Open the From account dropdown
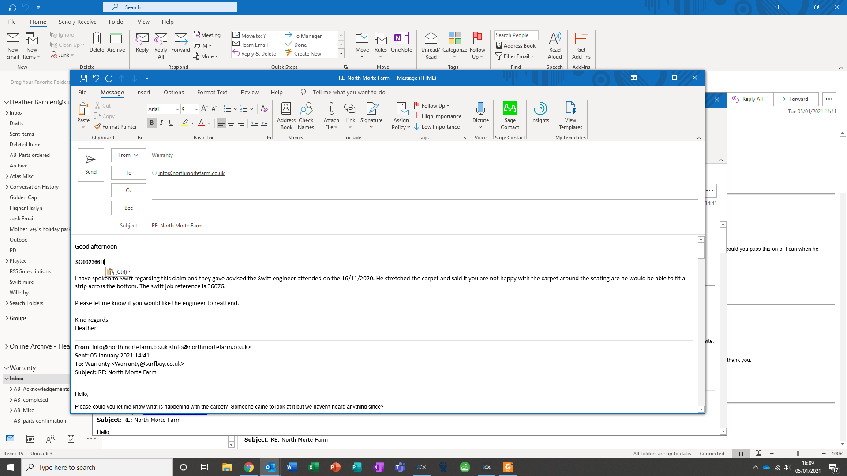 click(128, 155)
